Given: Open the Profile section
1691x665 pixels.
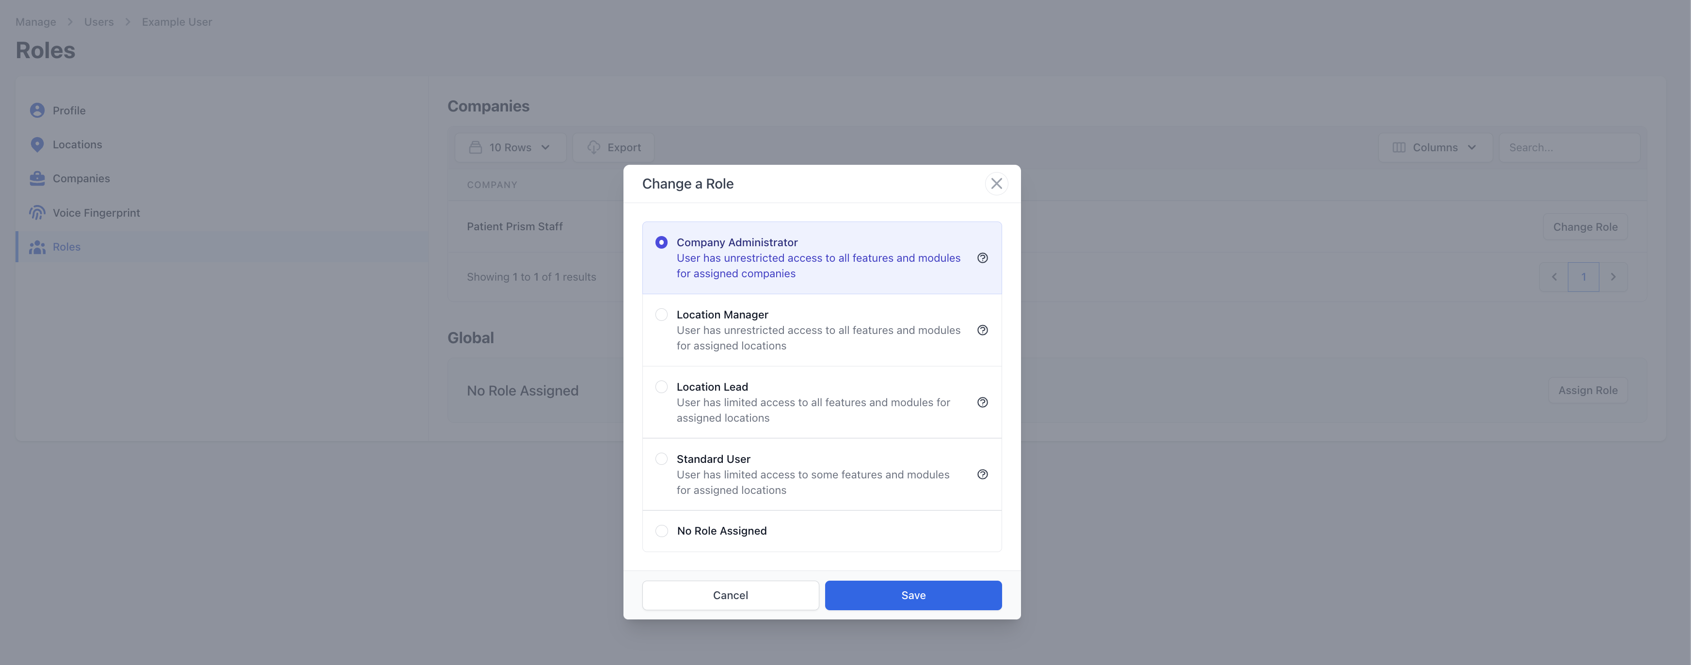Looking at the screenshot, I should [x=223, y=111].
